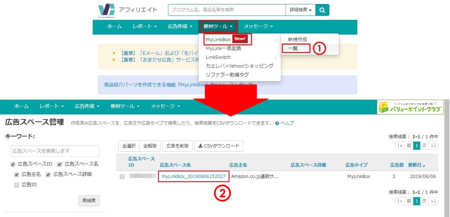Click 前 in the top pagination
450x217 pixels.
(x=408, y=146)
